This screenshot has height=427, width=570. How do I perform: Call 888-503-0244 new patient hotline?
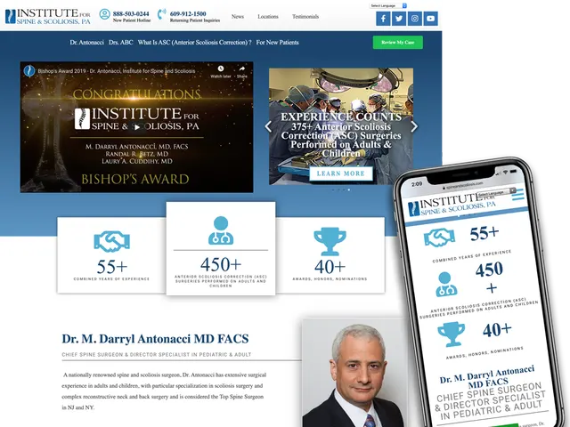pyautogui.click(x=131, y=14)
